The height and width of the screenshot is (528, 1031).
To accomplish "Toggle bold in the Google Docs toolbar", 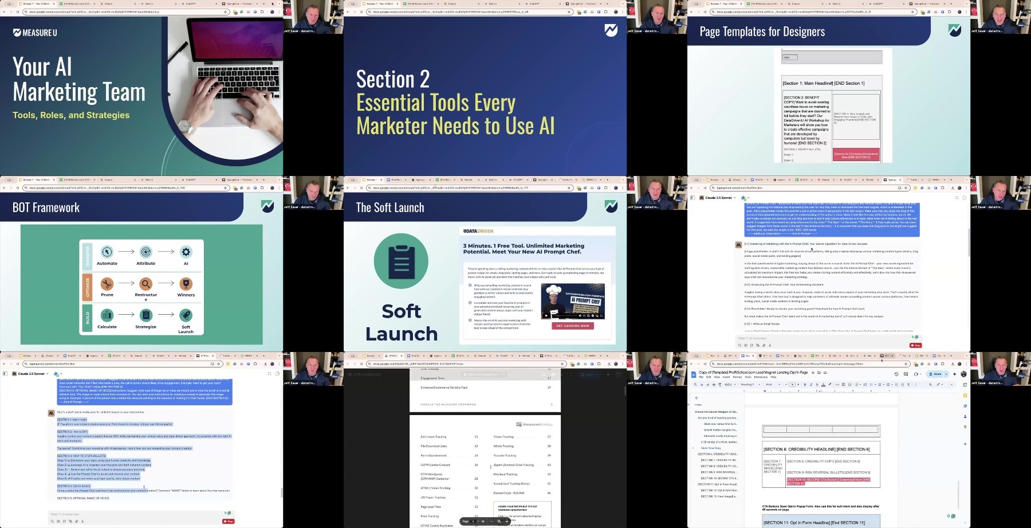I will click(805, 384).
